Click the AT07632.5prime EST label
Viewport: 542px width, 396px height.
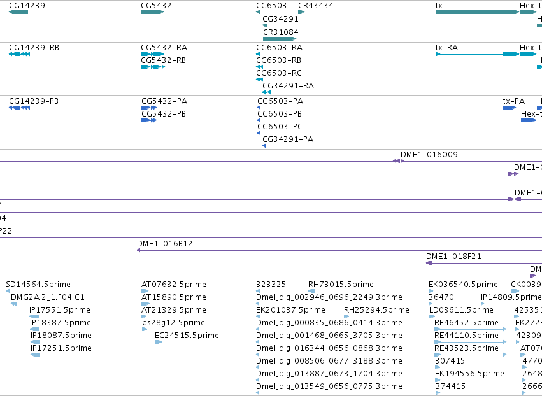click(174, 285)
